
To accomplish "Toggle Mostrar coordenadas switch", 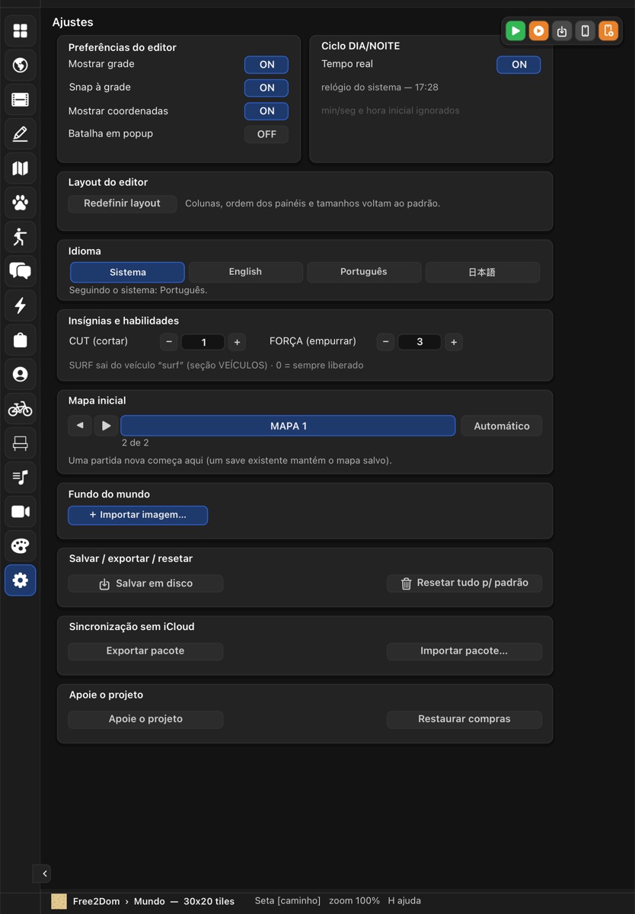I will [266, 111].
